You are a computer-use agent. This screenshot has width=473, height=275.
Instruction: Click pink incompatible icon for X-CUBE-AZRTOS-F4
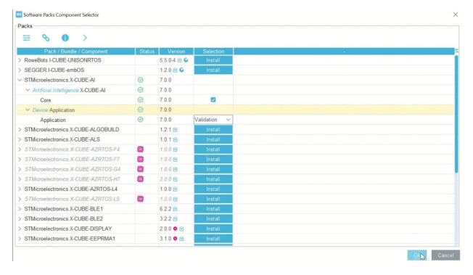140,149
